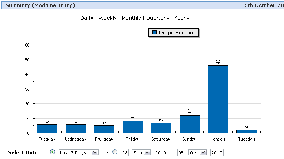Click the Summary (Madame Trucy) header title
The image size is (284, 159).
[x=40, y=5]
